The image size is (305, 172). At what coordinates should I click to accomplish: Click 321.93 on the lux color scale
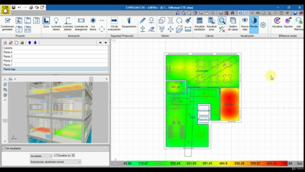[191, 163]
